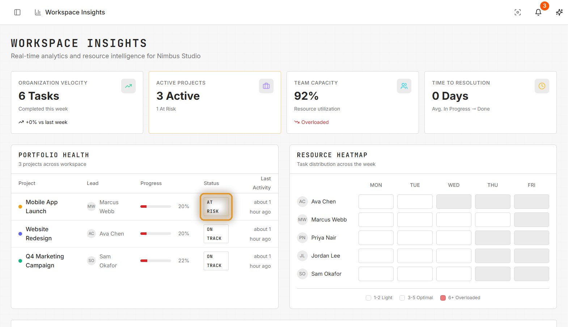
Task: Click the 1-2 Light legend swatch
Action: (x=368, y=298)
